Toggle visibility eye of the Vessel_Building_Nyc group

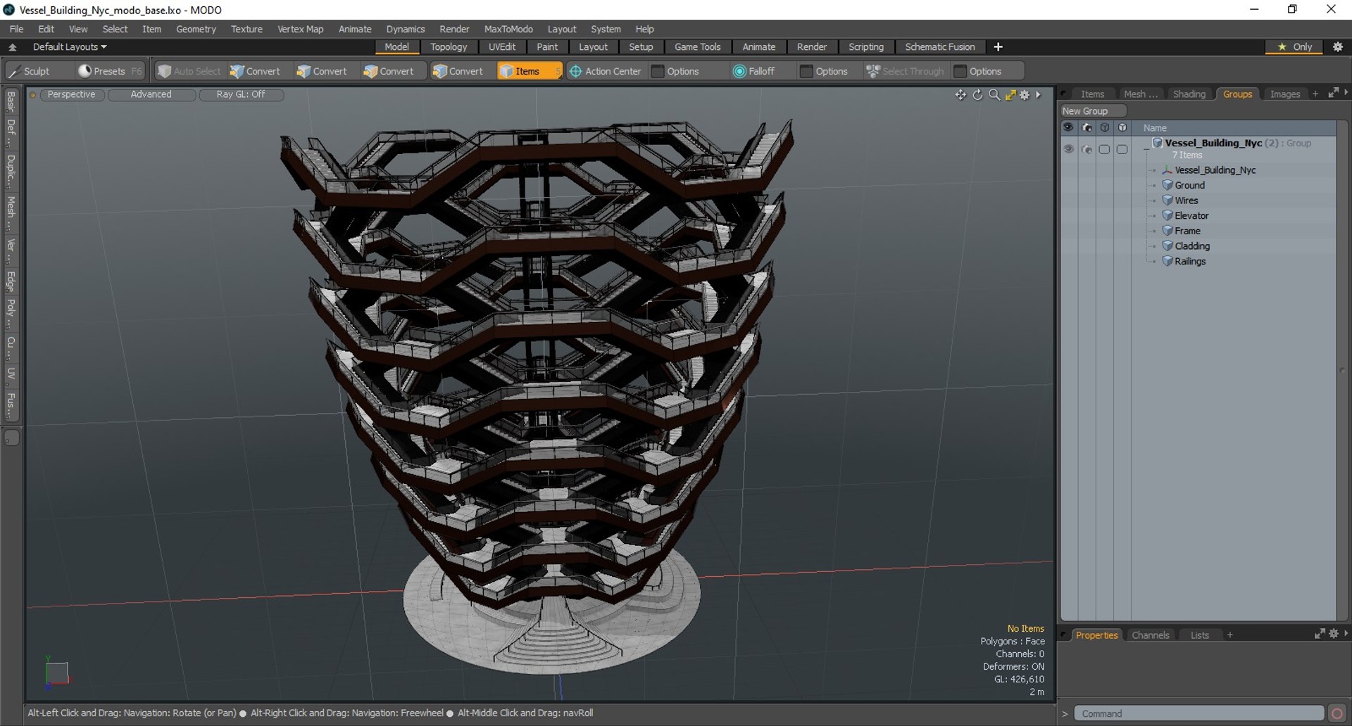pyautogui.click(x=1068, y=149)
